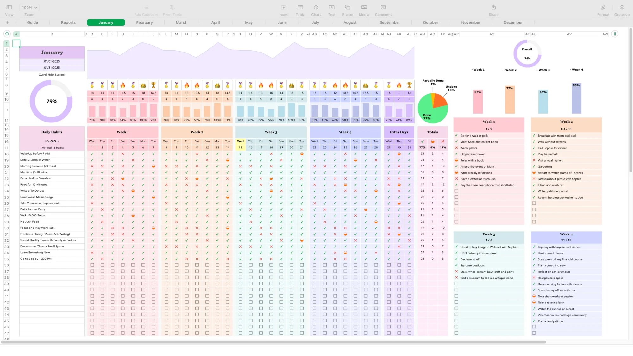
Task: Toggle 'Water plants' status mark
Action: pos(456,148)
